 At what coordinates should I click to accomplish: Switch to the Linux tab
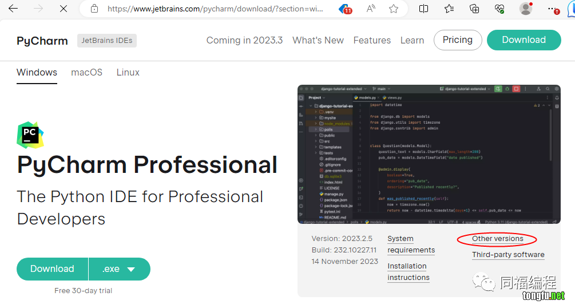tap(128, 72)
